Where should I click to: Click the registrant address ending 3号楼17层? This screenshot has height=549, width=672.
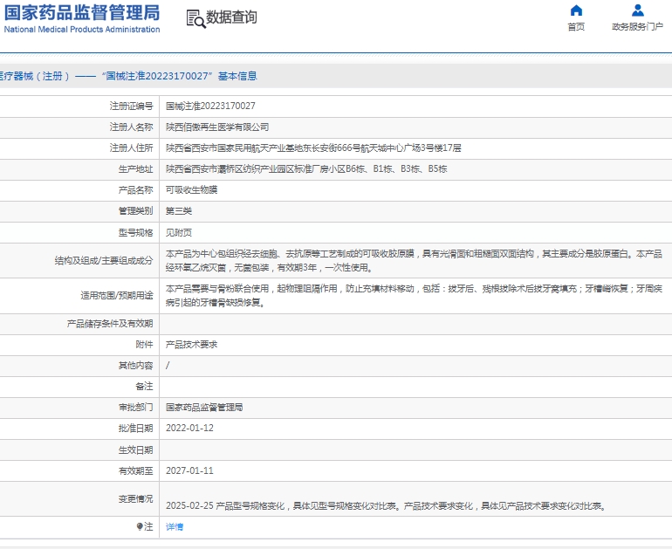coord(313,148)
